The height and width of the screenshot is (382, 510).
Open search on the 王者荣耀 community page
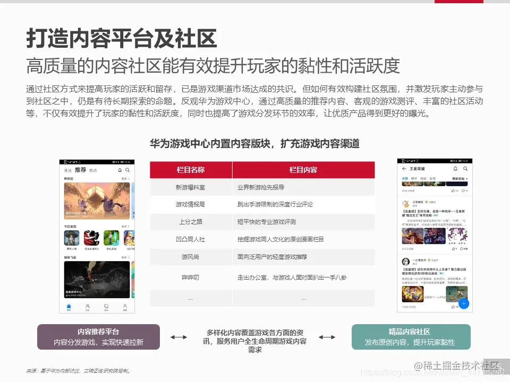click(465, 169)
